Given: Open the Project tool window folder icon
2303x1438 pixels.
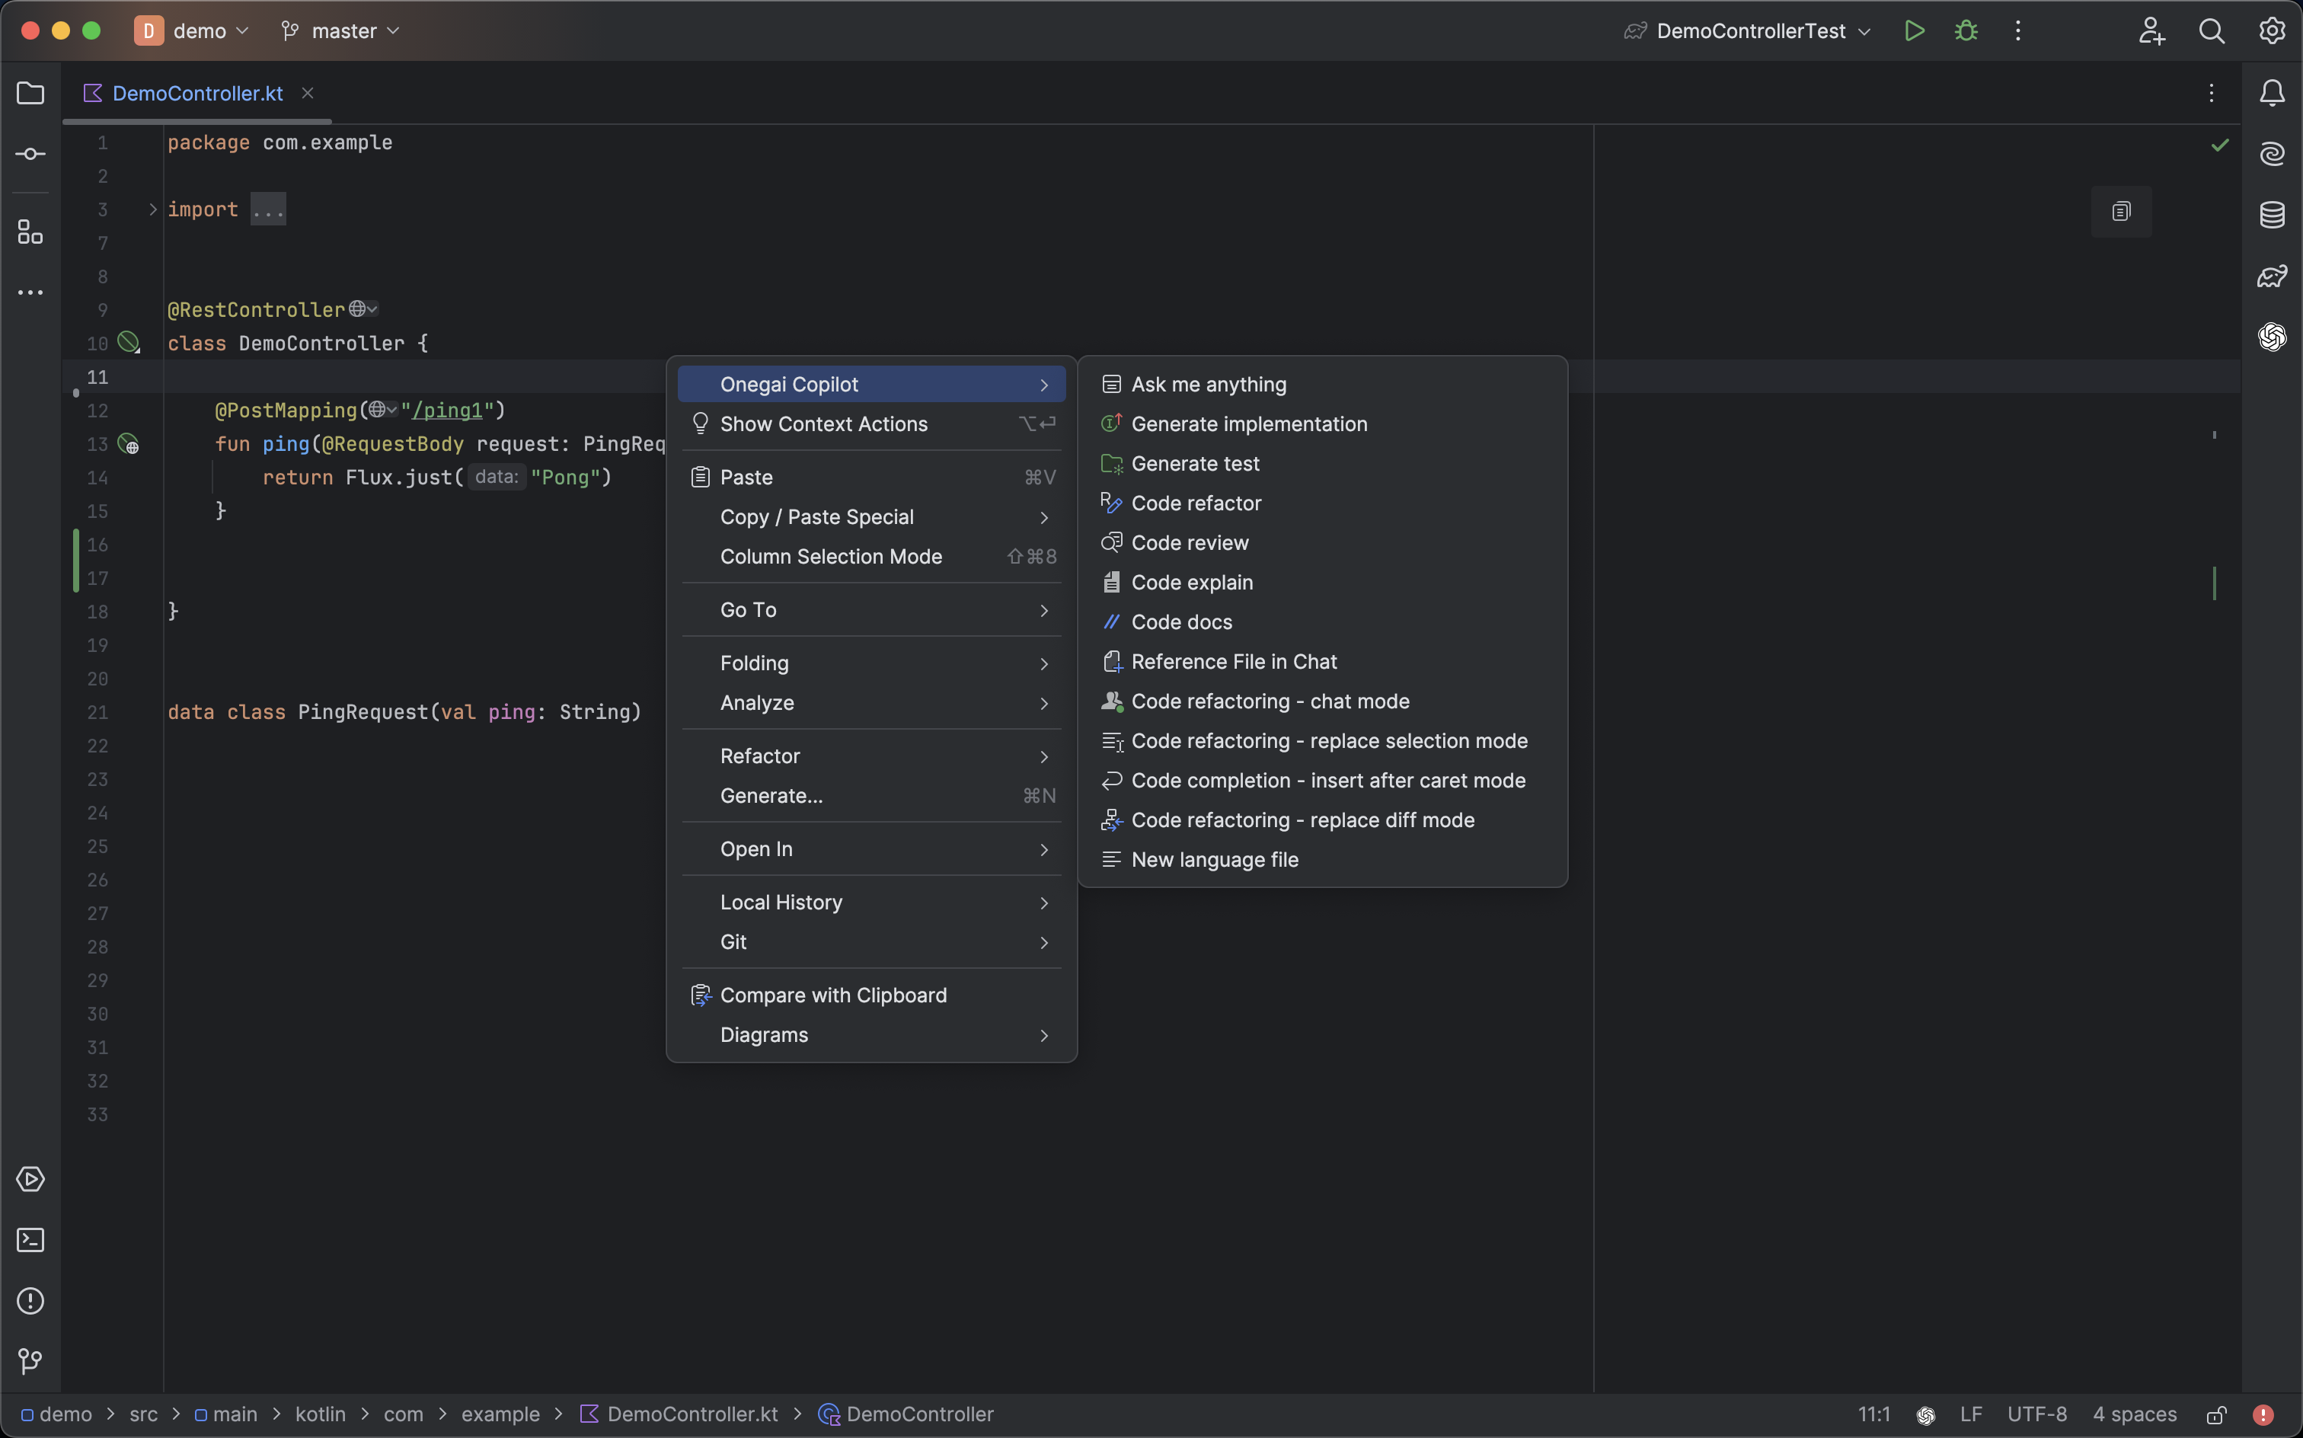Looking at the screenshot, I should (30, 93).
